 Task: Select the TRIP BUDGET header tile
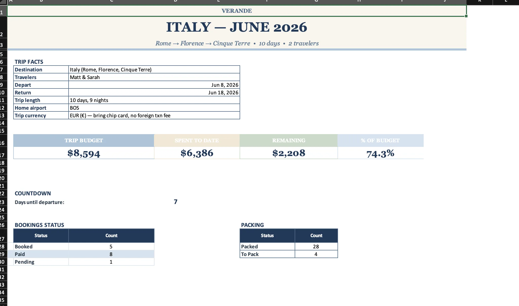click(x=84, y=141)
